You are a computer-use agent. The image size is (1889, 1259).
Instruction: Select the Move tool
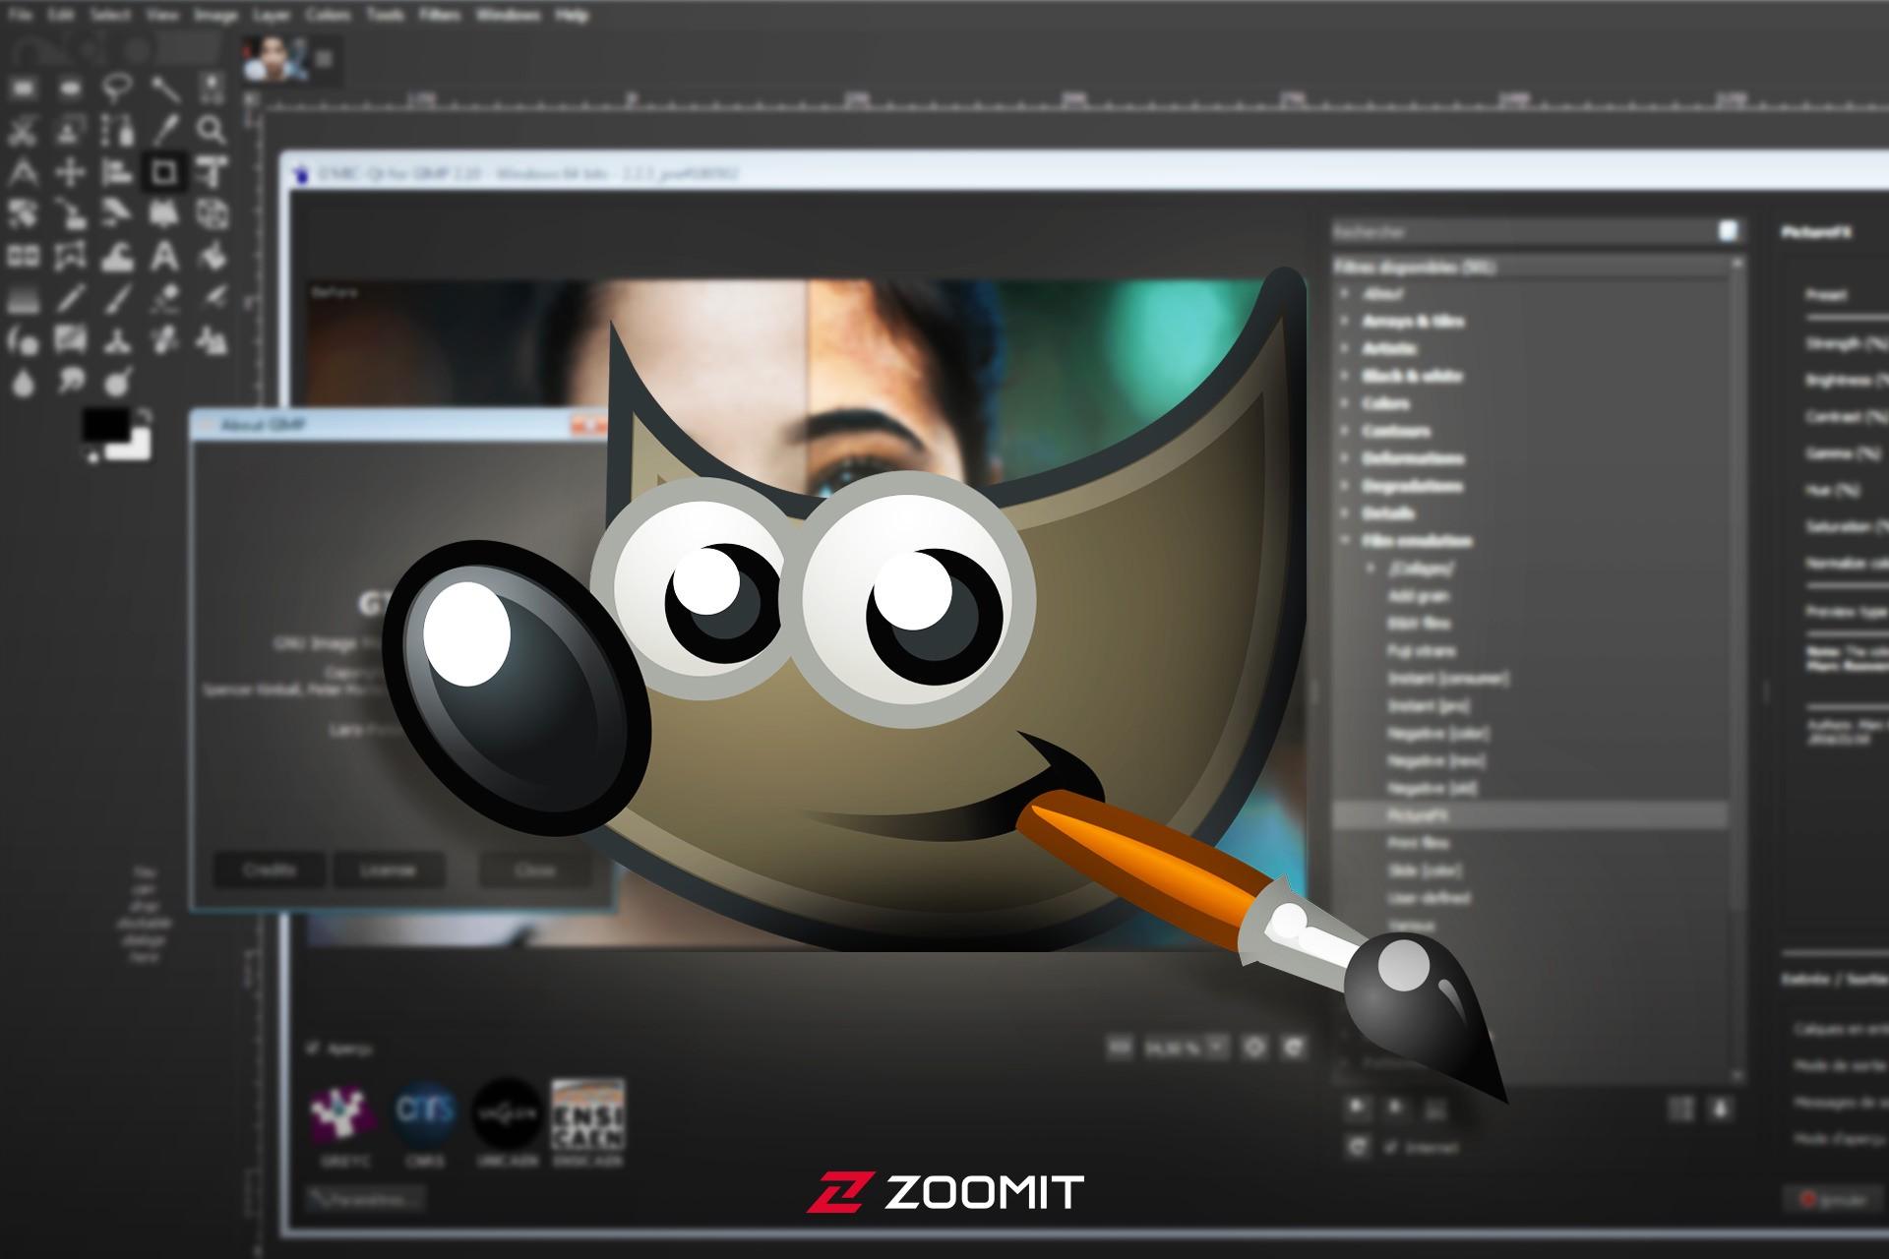[x=70, y=173]
